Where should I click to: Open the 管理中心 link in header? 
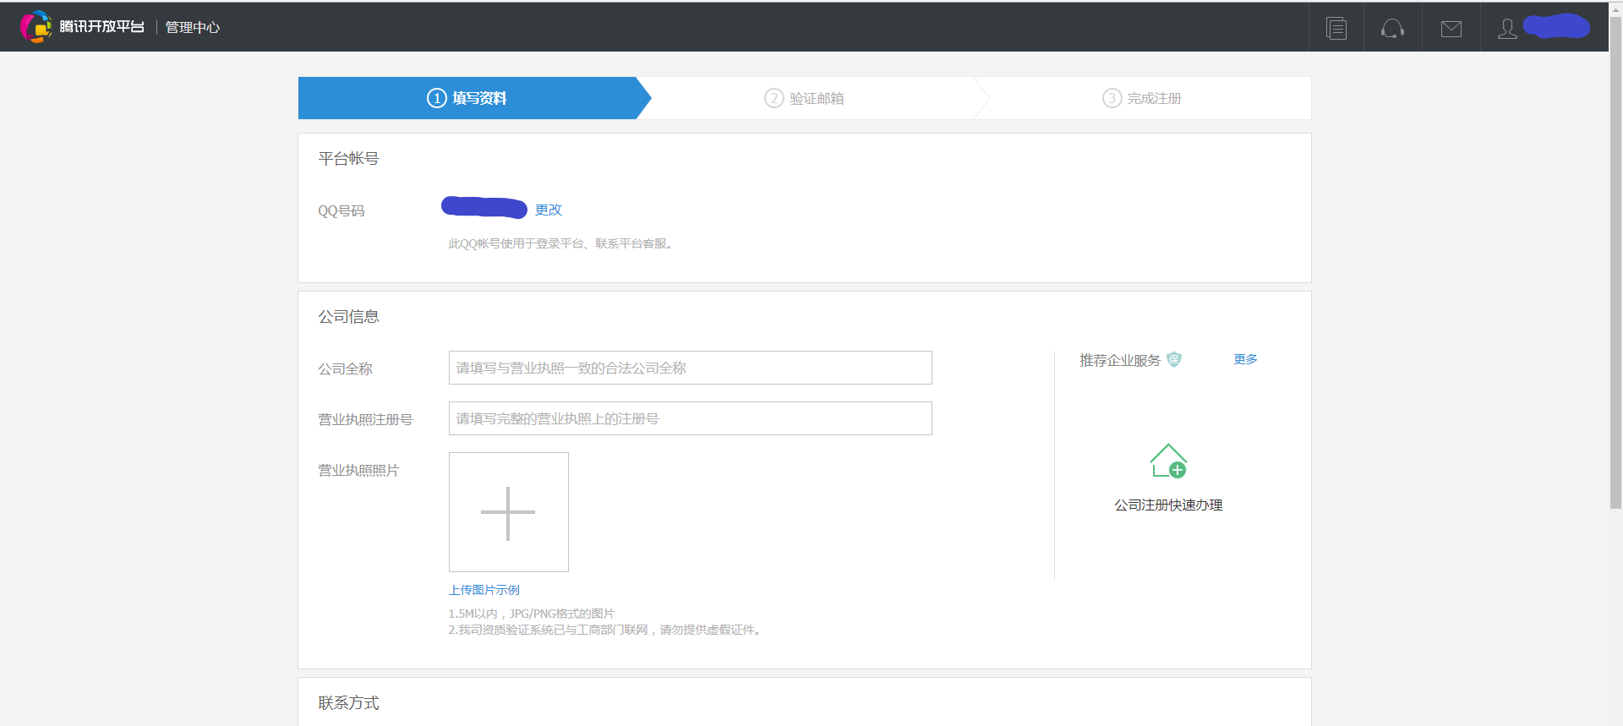pyautogui.click(x=193, y=27)
